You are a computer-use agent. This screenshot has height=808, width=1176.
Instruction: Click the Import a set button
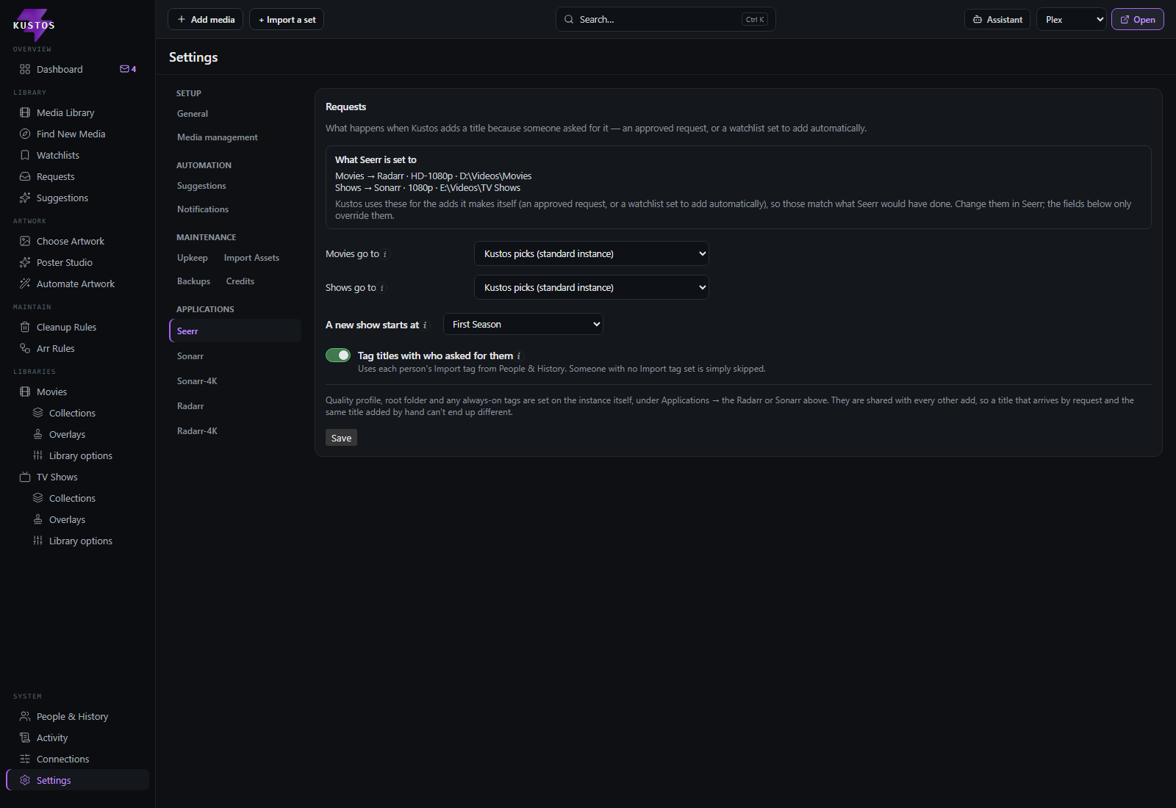(287, 20)
